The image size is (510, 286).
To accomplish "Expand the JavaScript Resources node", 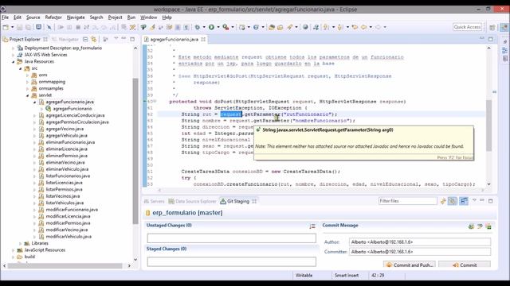I will pyautogui.click(x=14, y=250).
